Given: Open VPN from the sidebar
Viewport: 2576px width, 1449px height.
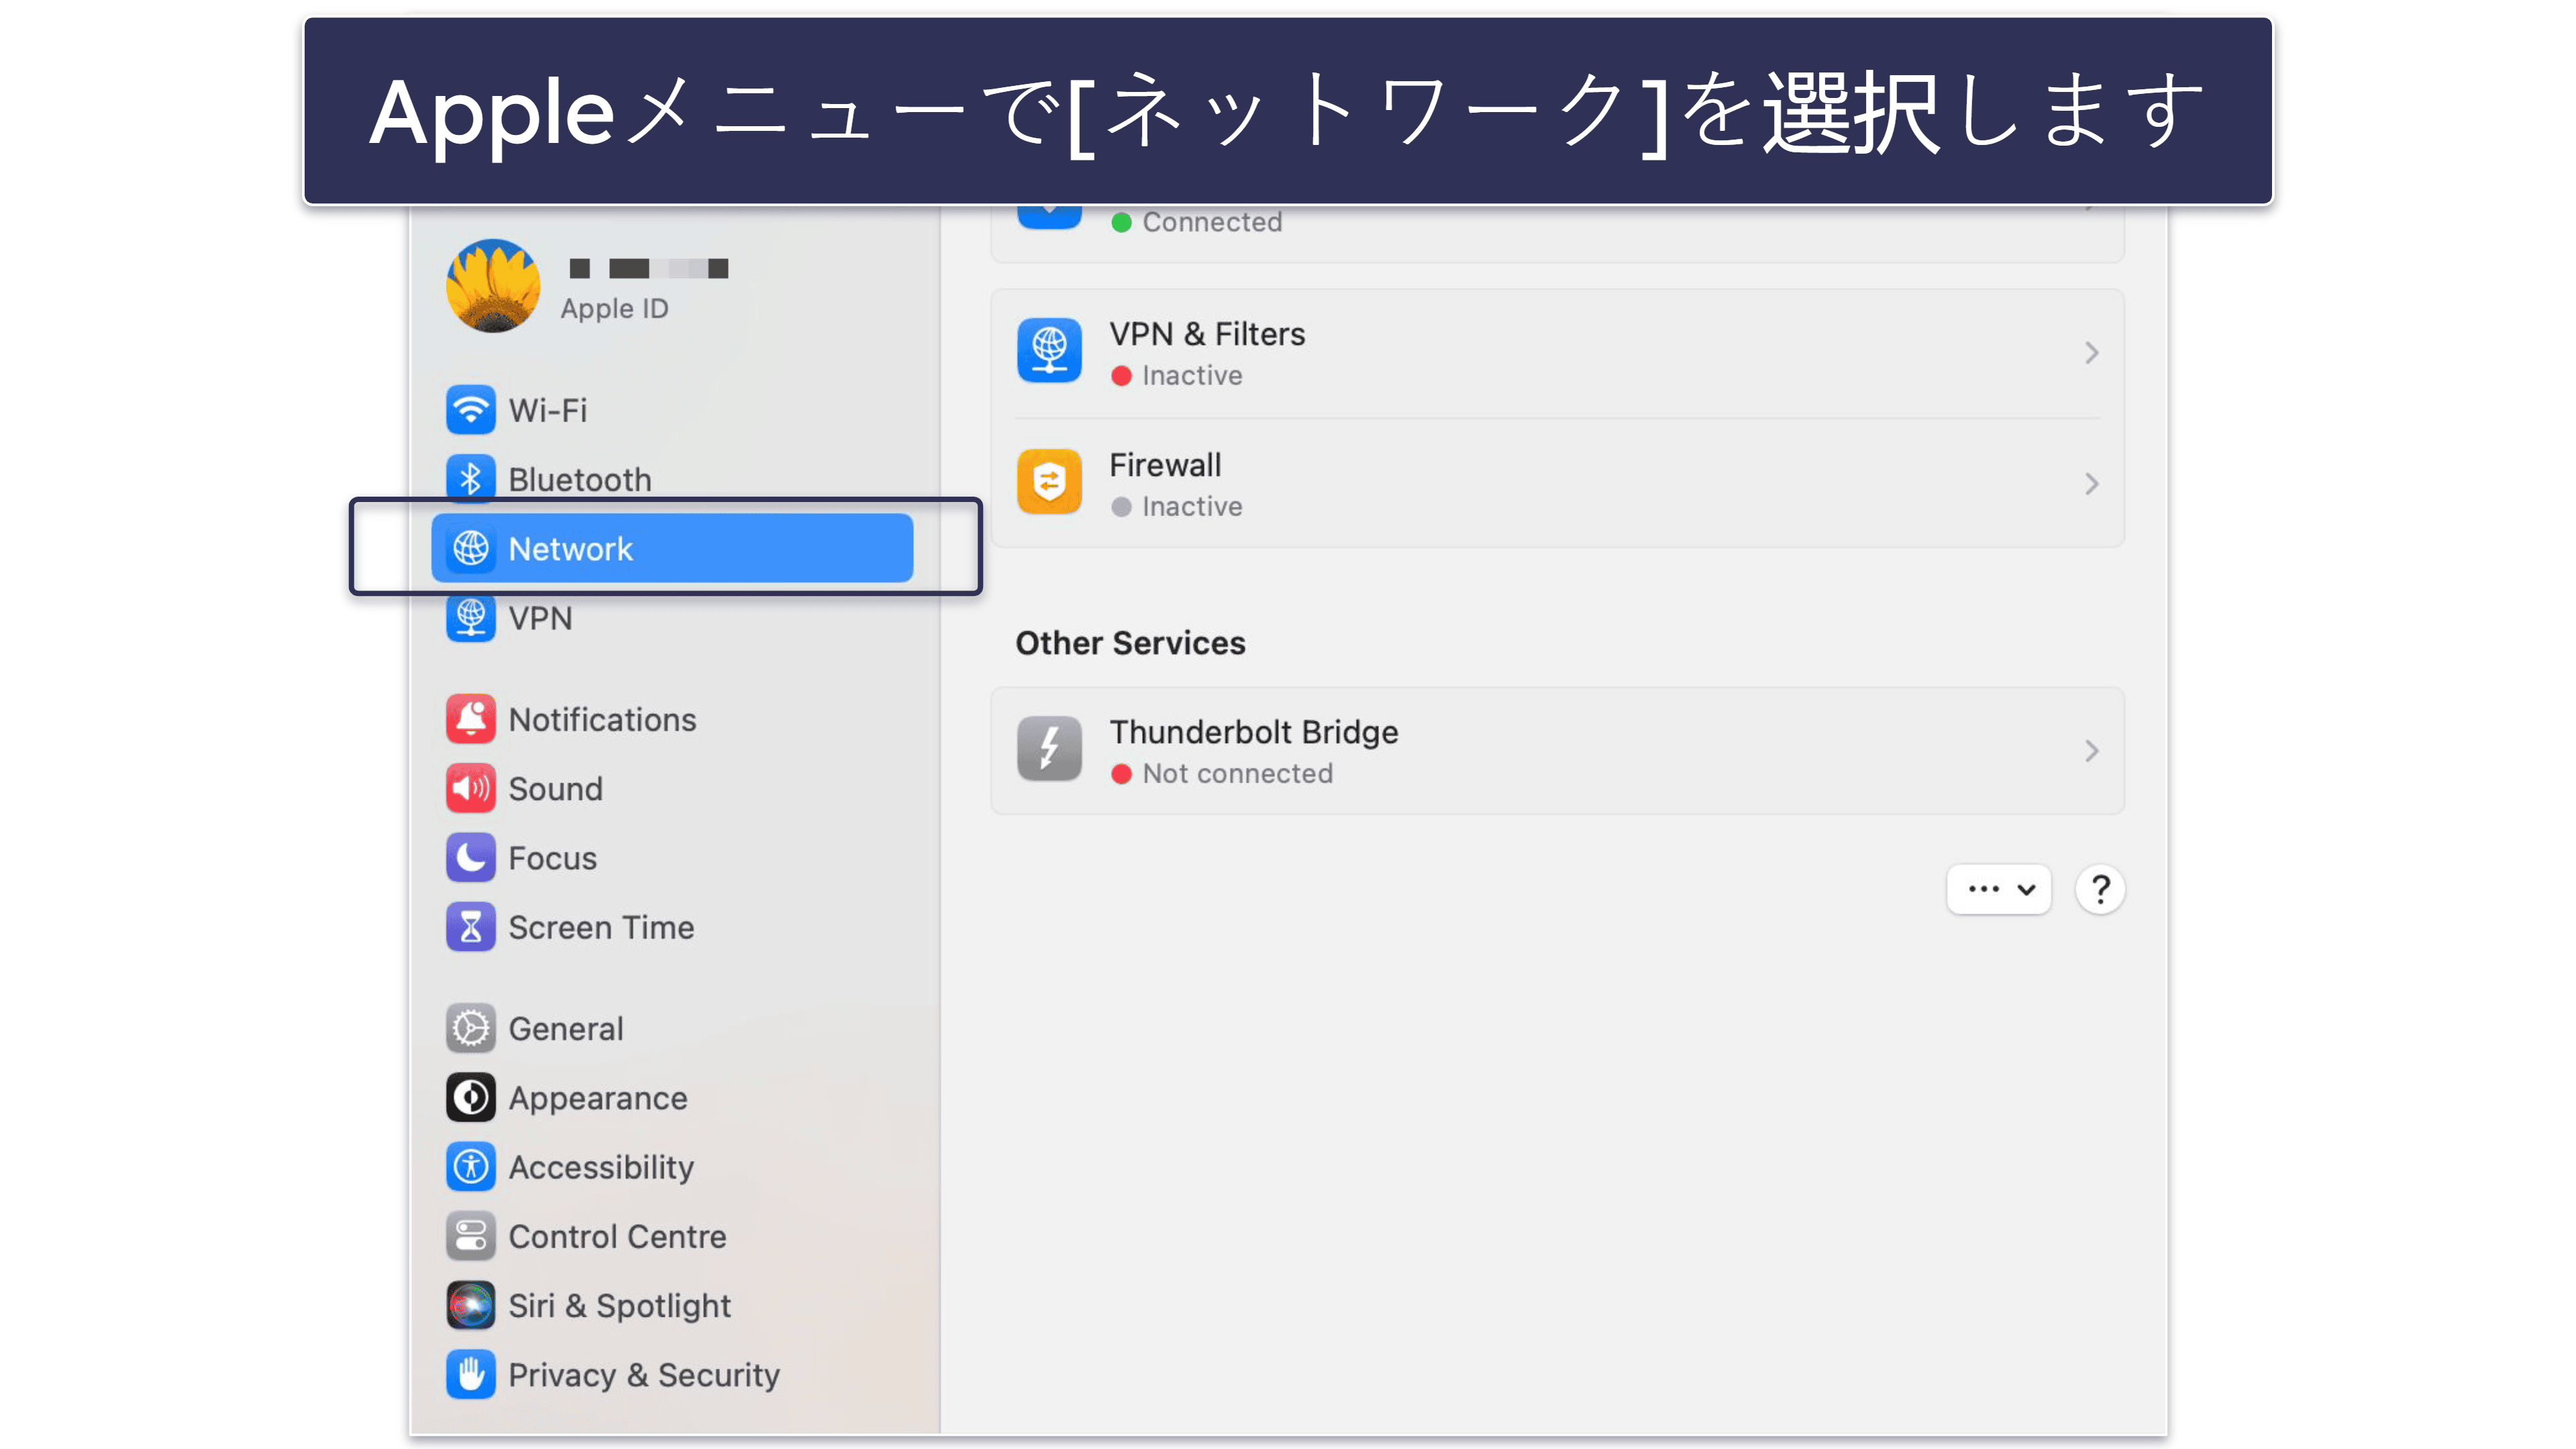Looking at the screenshot, I should [x=672, y=618].
